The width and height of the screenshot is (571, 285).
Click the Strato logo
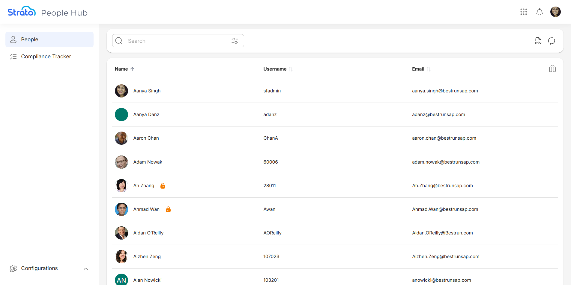(x=22, y=12)
